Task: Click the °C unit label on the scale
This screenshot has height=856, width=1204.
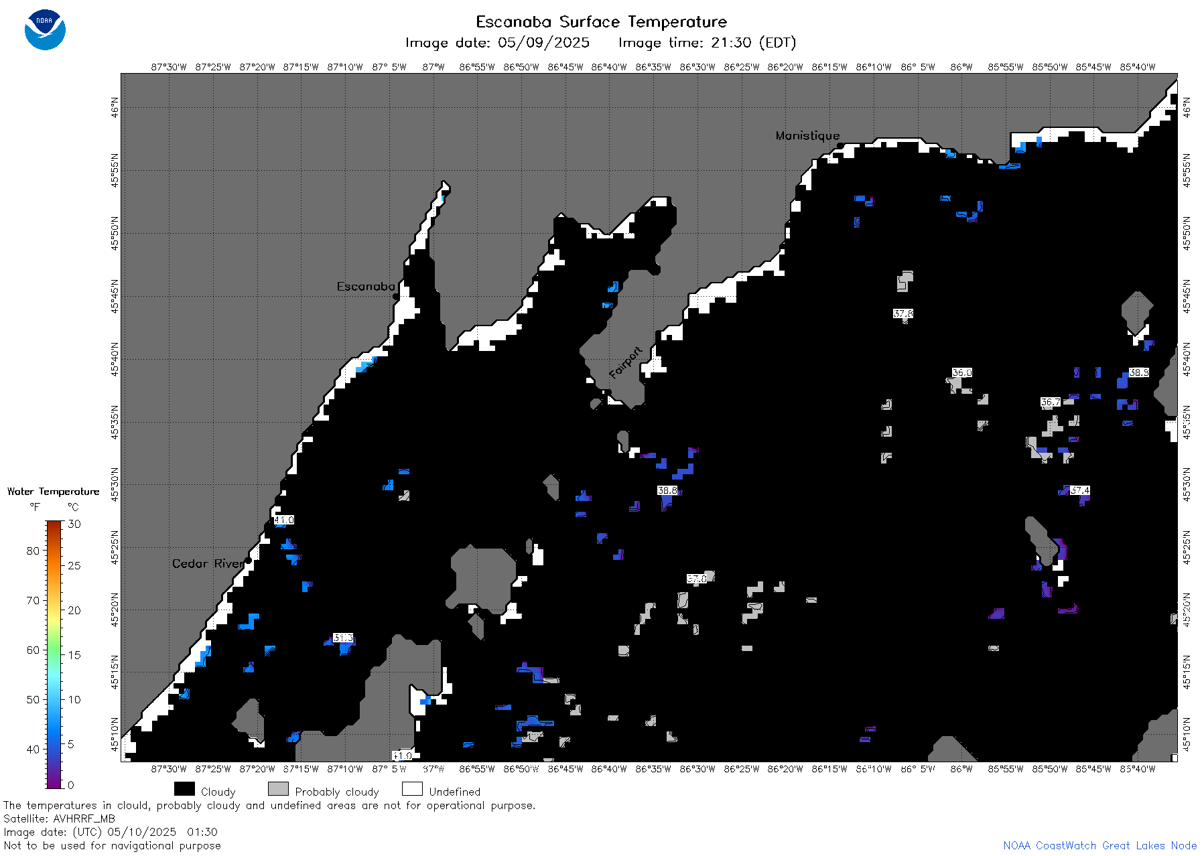Action: tap(73, 507)
